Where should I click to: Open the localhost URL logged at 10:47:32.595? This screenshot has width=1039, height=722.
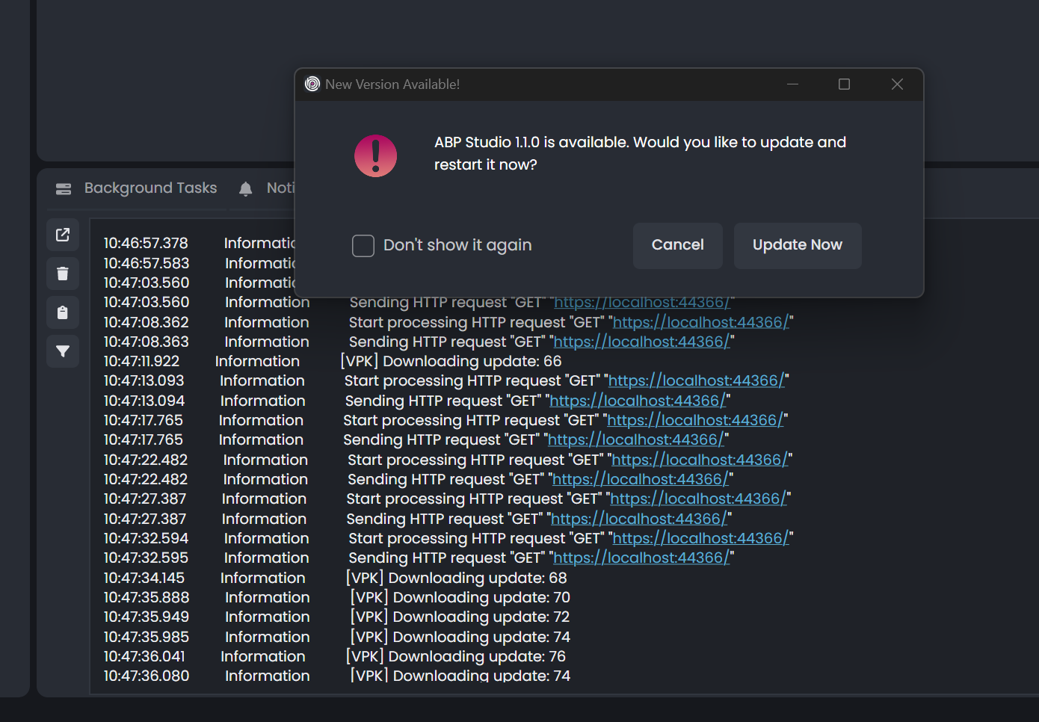click(x=641, y=558)
